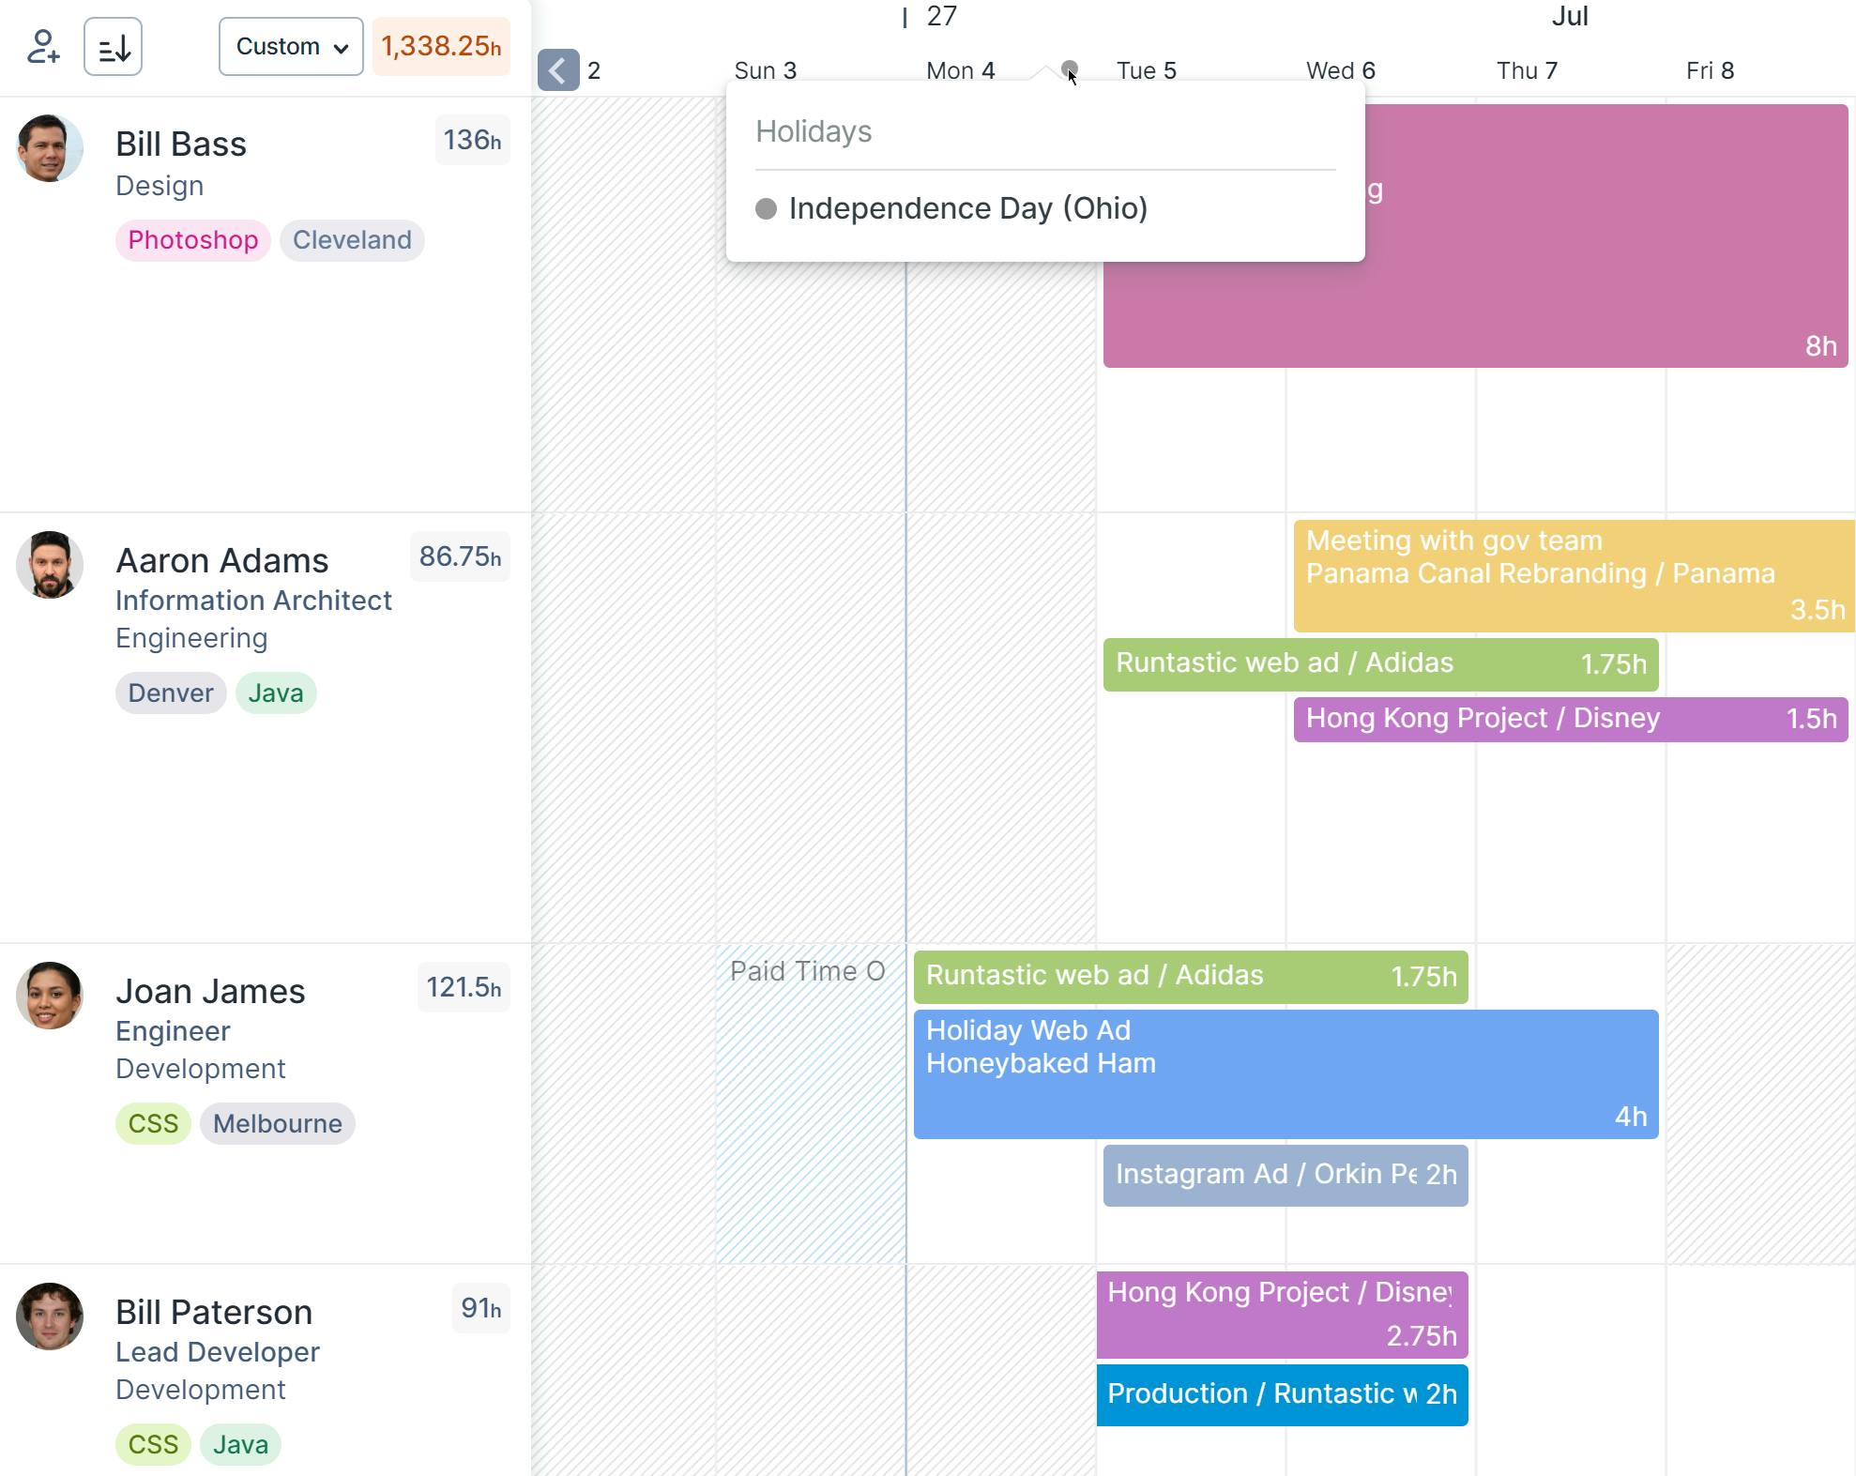Click the total hours input field header

[437, 45]
